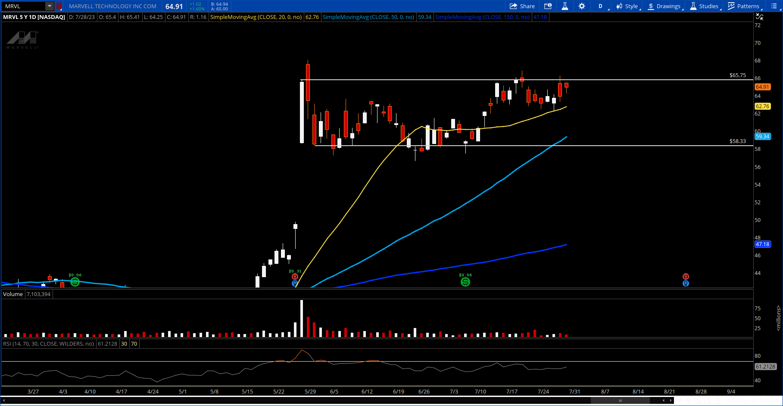The height and width of the screenshot is (406, 783).
Task: Click the light blue 59.34 SMA price bubble
Action: [762, 137]
